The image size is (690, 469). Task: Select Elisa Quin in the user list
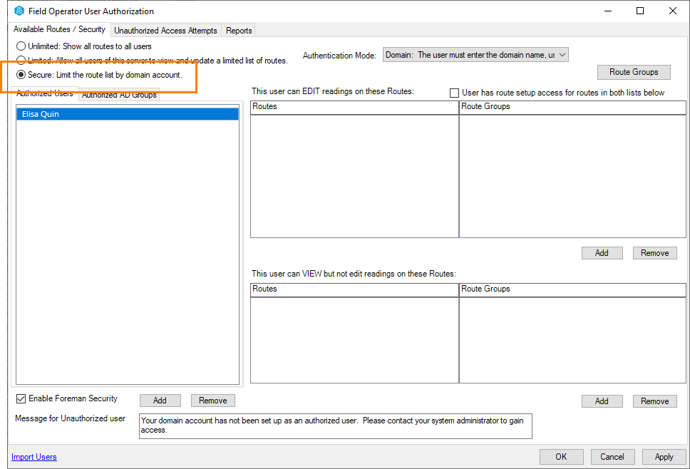coord(127,114)
